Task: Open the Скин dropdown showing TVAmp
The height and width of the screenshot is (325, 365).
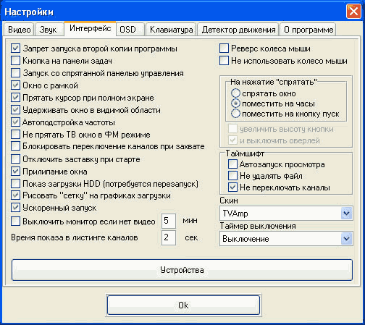Action: [x=286, y=214]
